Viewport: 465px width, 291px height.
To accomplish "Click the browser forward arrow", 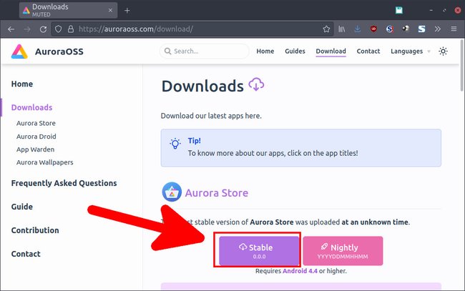I will pos(27,29).
